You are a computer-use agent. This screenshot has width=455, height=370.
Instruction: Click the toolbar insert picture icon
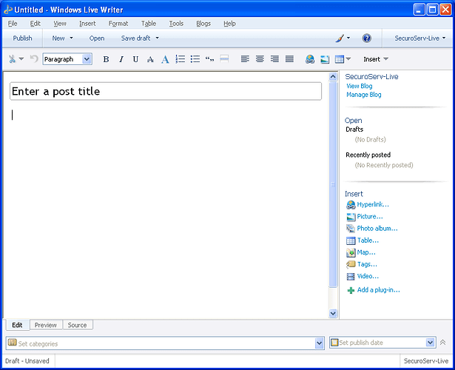[325, 59]
